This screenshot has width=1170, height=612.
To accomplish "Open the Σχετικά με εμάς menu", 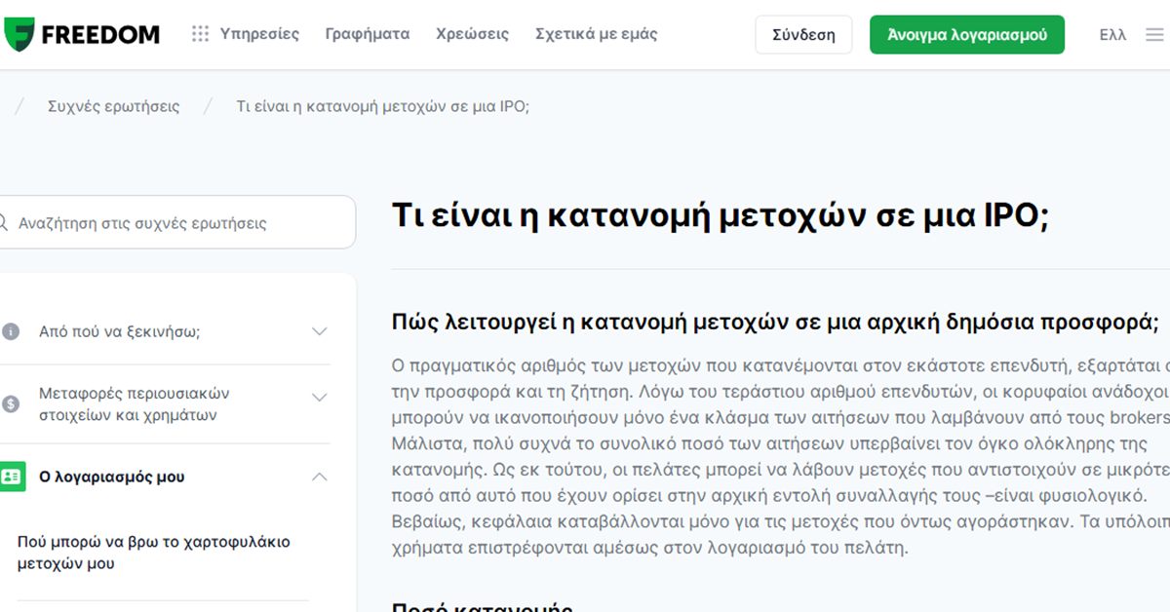I will (x=597, y=34).
